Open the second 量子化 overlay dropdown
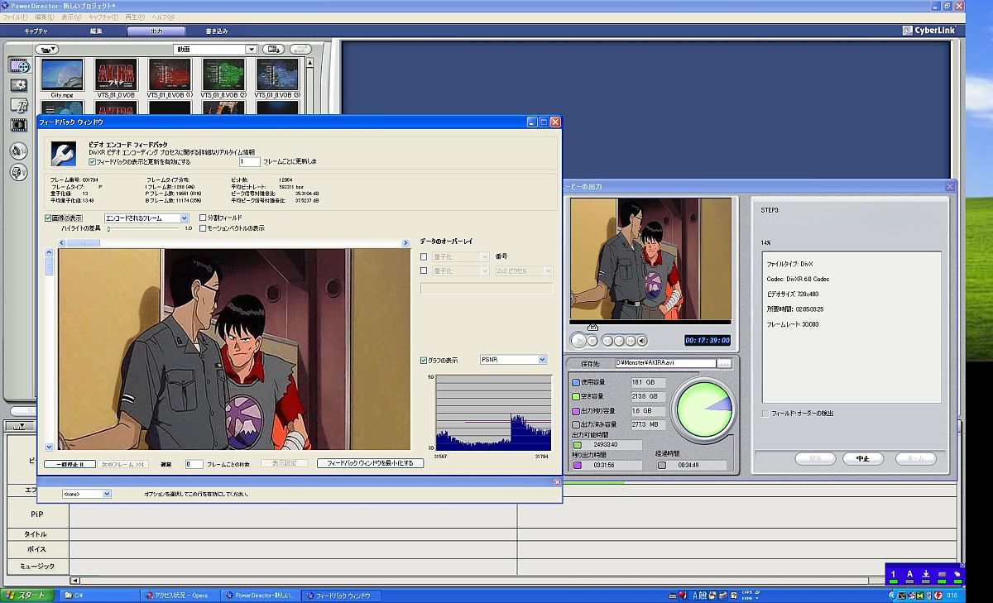The width and height of the screenshot is (993, 603). pos(461,270)
